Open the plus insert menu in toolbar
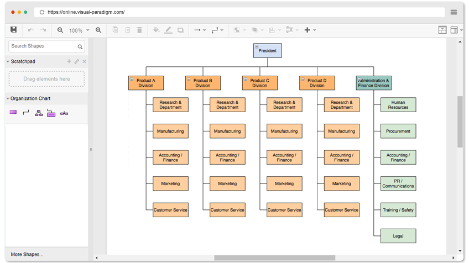Viewport: 469px width, 263px height. pos(310,30)
